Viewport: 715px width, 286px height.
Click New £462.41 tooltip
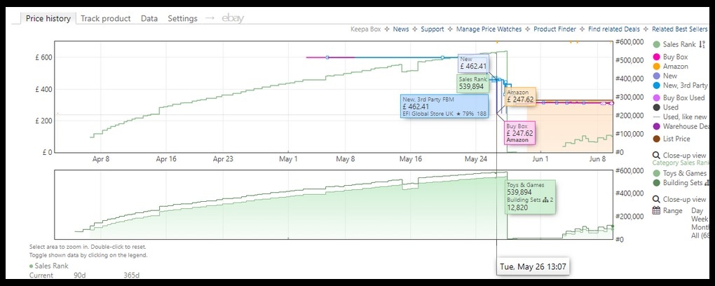pyautogui.click(x=472, y=63)
